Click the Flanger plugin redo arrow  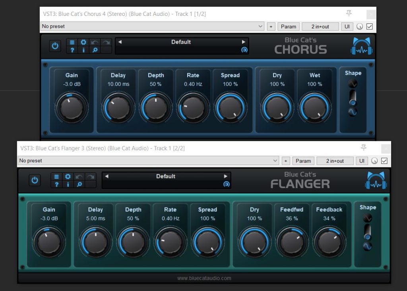pyautogui.click(x=91, y=177)
